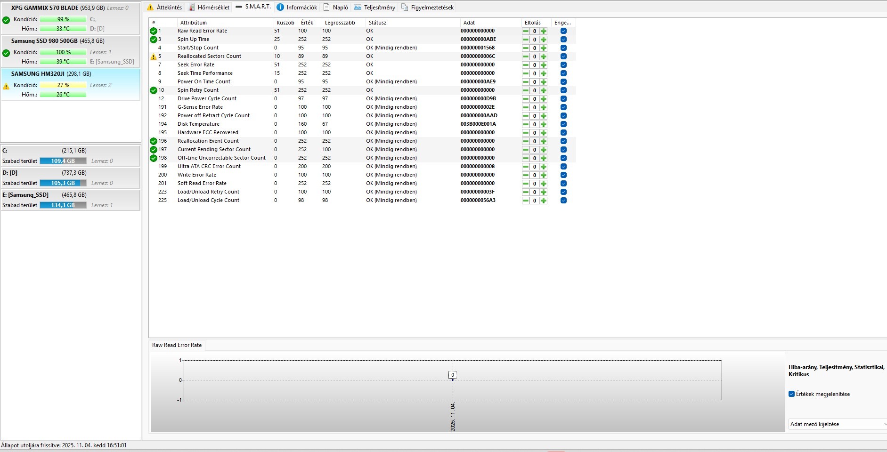Screen dimensions: 887x452
Task: Sort table by the Adat column header
Action: pyautogui.click(x=491, y=23)
